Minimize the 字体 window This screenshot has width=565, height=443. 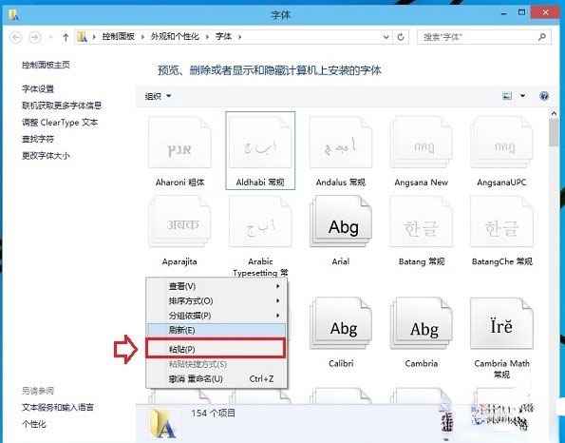click(503, 13)
